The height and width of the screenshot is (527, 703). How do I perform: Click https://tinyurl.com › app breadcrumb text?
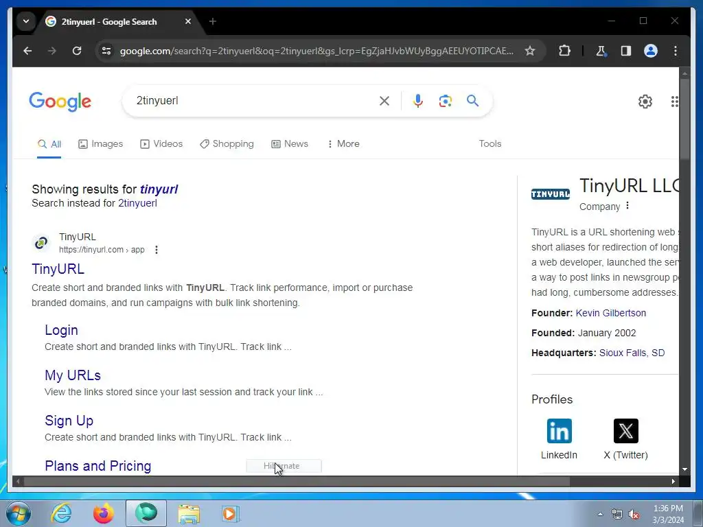(102, 250)
